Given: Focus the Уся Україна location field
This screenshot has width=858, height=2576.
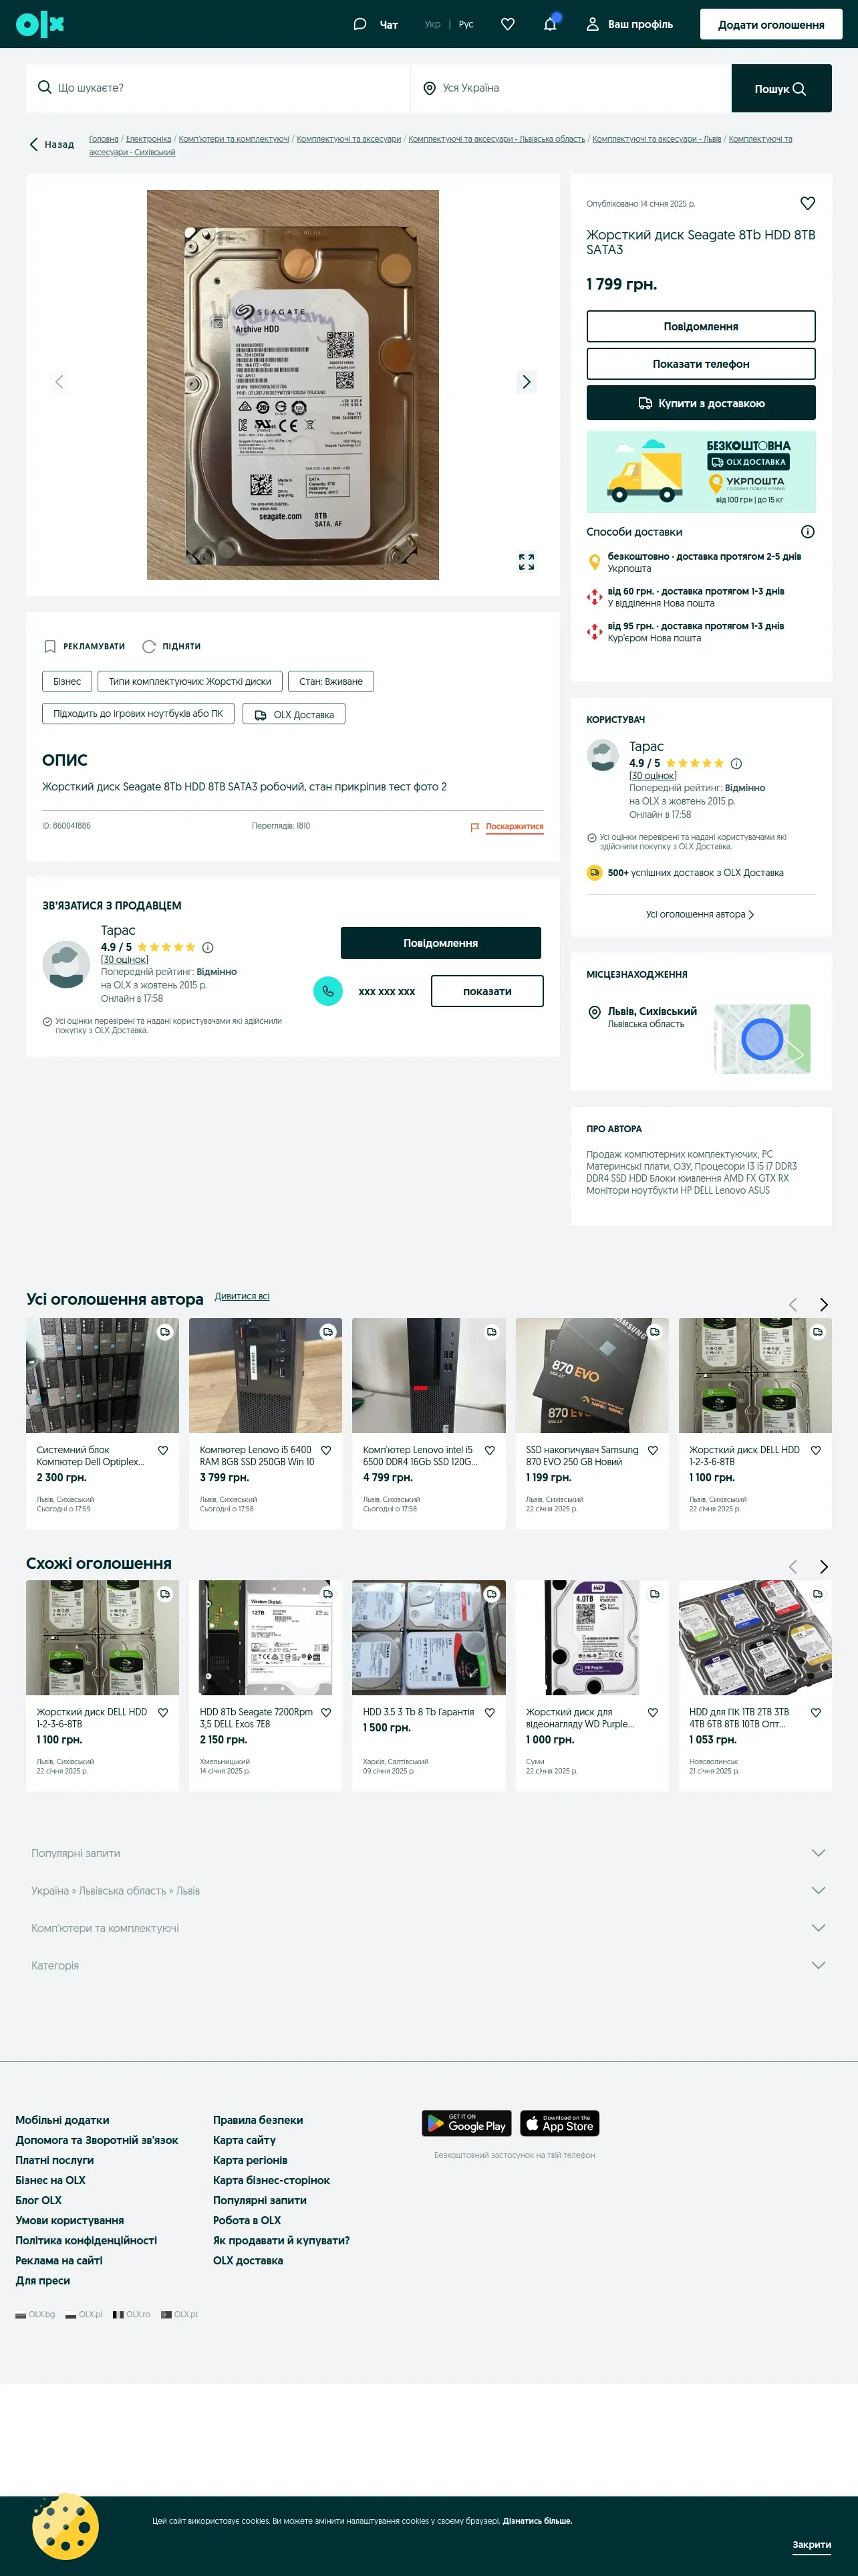Looking at the screenshot, I should pos(571,88).
